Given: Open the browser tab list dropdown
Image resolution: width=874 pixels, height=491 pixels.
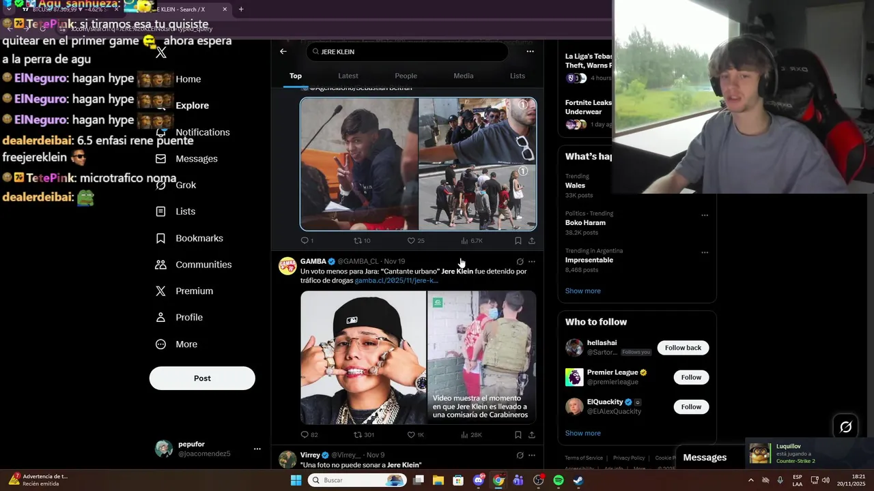Looking at the screenshot, I should 8,9.
